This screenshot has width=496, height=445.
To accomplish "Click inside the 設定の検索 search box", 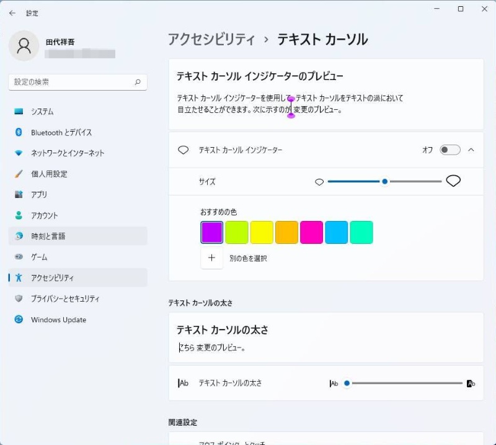I will pos(77,81).
